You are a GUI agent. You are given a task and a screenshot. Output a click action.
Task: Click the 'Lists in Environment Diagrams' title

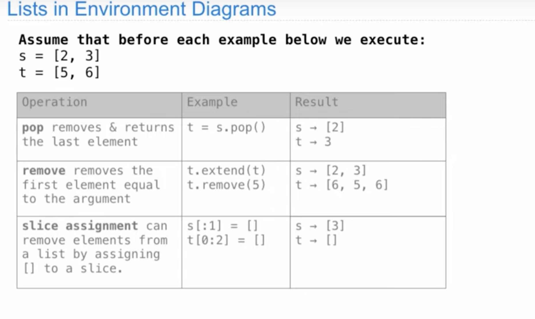pyautogui.click(x=142, y=9)
